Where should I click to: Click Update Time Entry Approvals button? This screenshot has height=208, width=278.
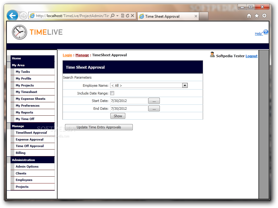99,127
